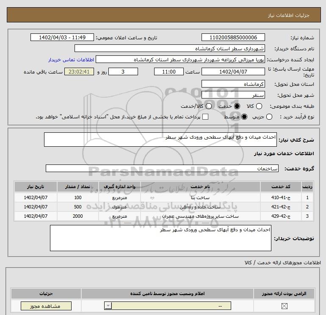This screenshot has height=315, width=326.
Task: Click the جزئیات اطلاعات نیاز page title
Action: pos(289,15)
